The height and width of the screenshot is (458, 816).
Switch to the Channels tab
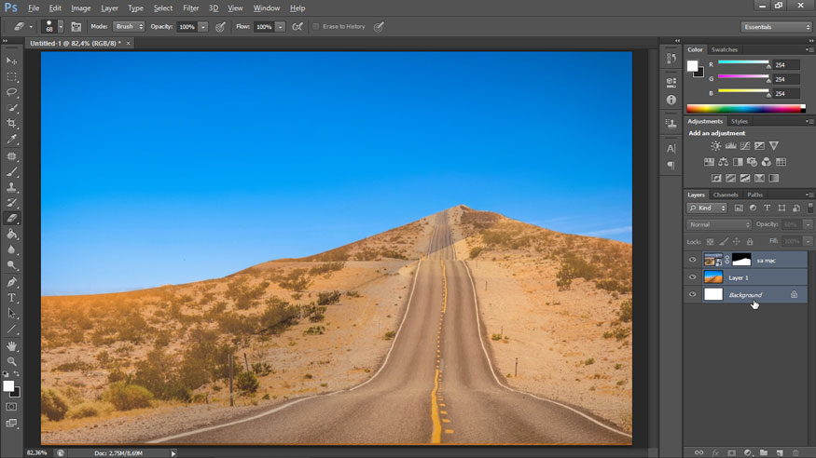[726, 195]
